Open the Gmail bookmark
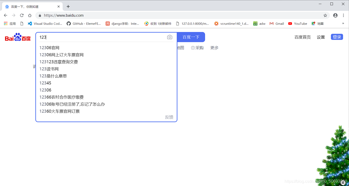This screenshot has height=186, width=349. tap(277, 23)
